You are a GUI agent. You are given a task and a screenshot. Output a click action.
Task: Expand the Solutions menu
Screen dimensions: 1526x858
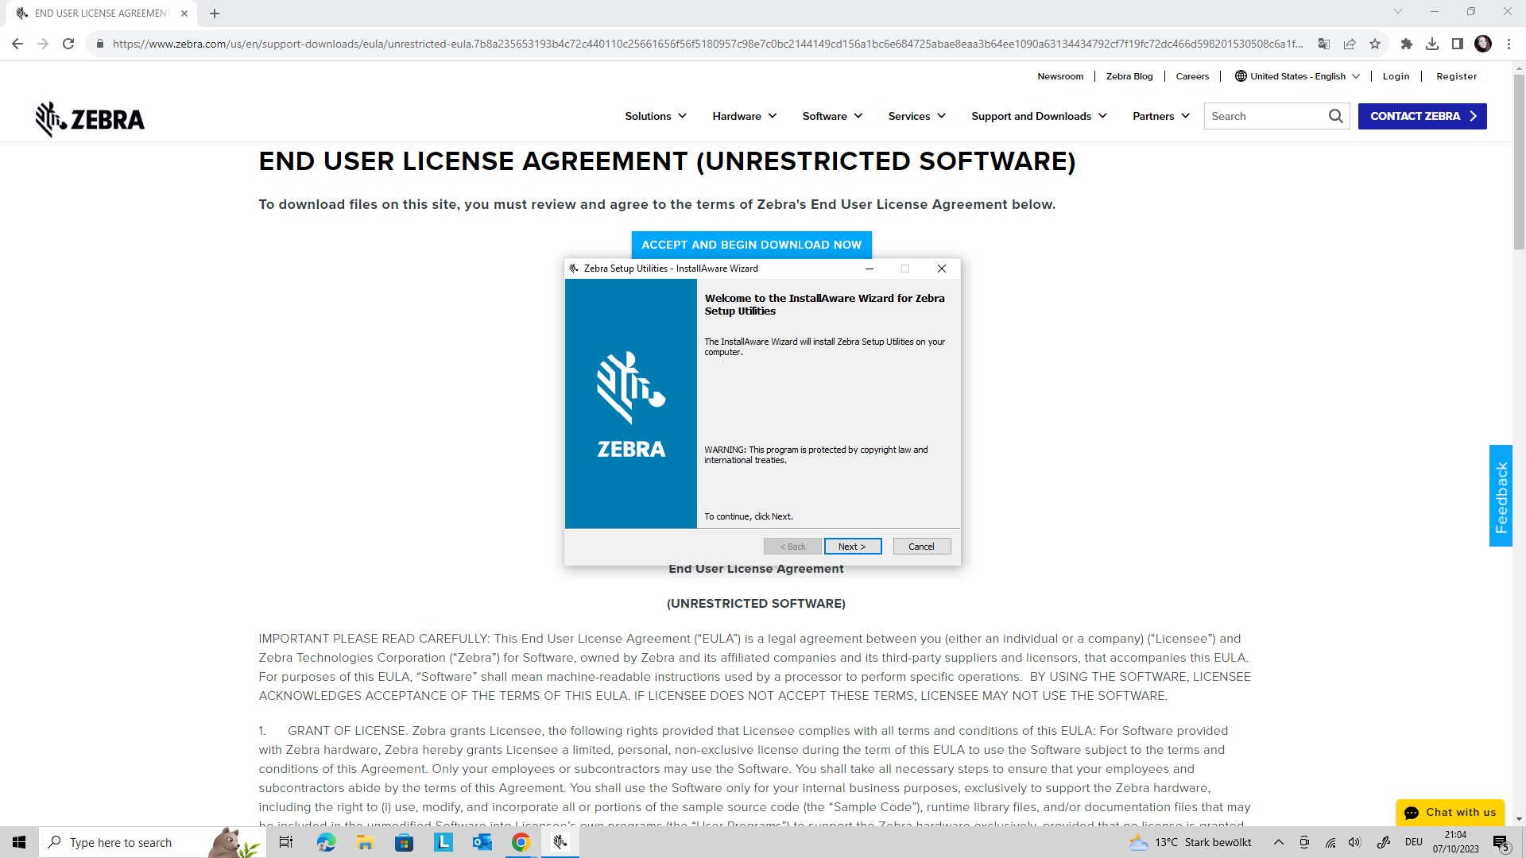tap(656, 116)
